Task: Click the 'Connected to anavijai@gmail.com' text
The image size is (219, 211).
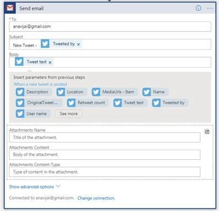Action: pos(42,198)
